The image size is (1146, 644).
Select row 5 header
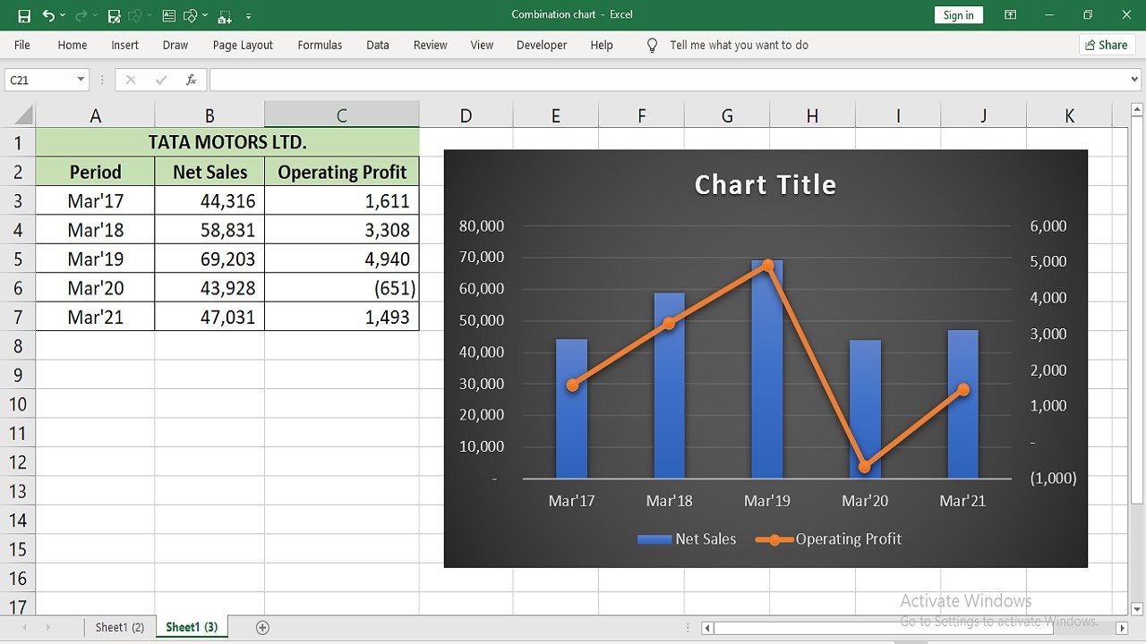tap(18, 259)
